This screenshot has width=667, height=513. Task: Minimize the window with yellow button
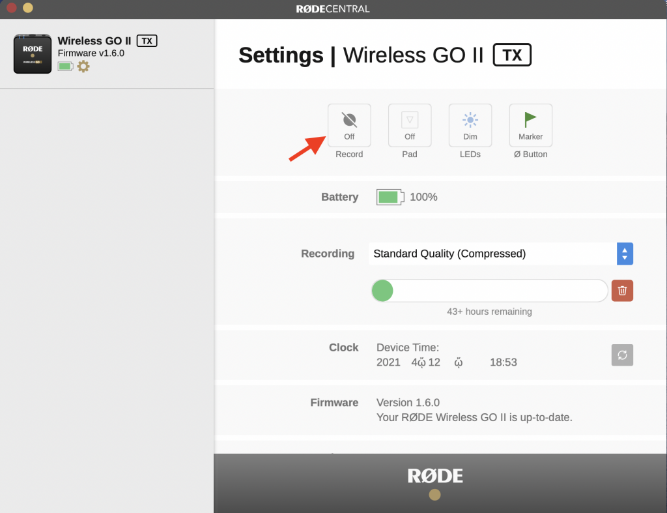pos(27,8)
